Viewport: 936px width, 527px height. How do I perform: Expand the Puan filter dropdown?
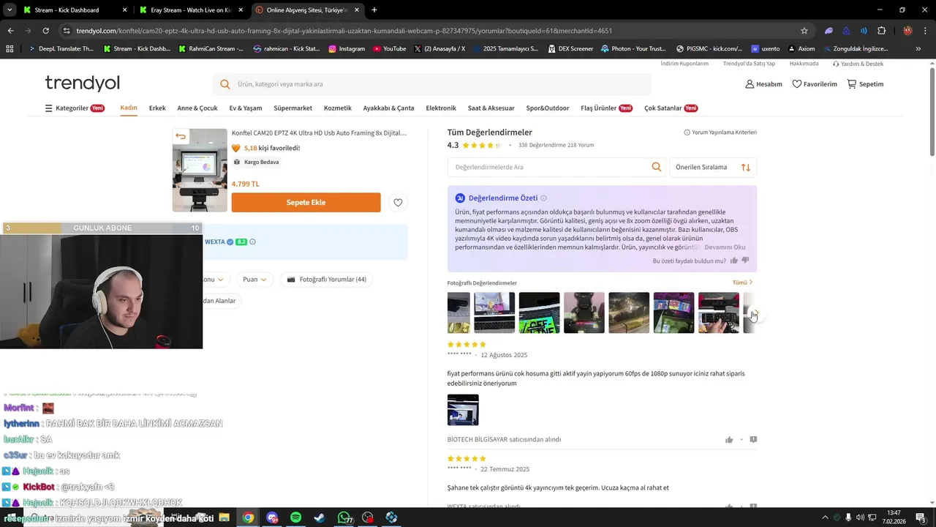(254, 280)
